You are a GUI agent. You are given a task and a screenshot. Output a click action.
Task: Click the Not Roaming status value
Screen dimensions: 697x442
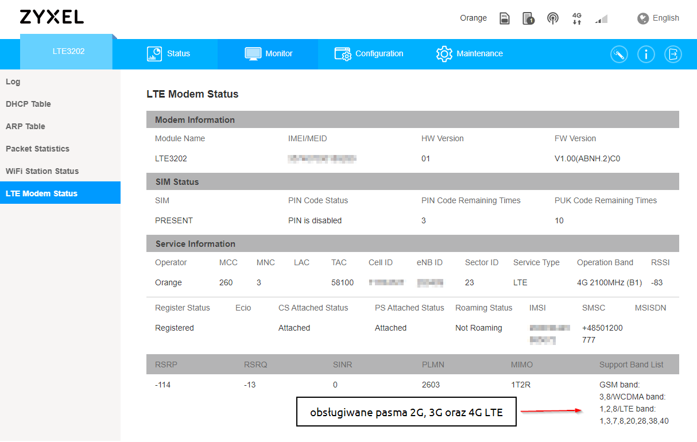coord(478,328)
